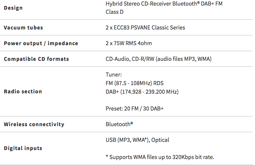The height and width of the screenshot is (165, 255).
Task: Select the Compatible CD formats label
Action: pyautogui.click(x=37, y=59)
